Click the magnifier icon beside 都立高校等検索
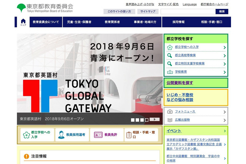 [x=170, y=55]
